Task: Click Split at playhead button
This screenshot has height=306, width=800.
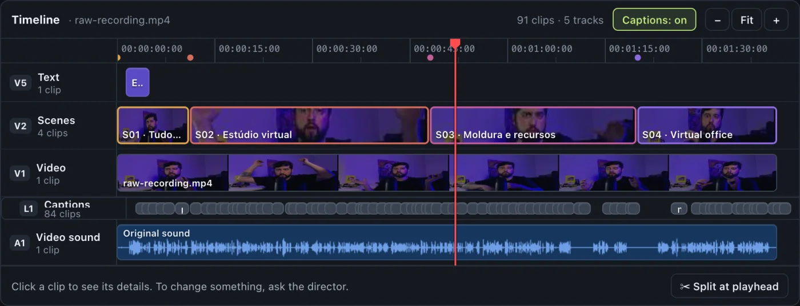Action: 729,287
